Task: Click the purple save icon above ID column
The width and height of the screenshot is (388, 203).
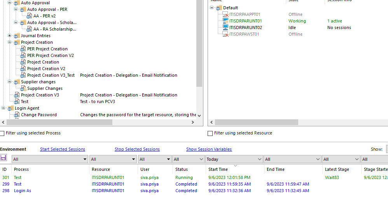Action: pyautogui.click(x=3, y=158)
